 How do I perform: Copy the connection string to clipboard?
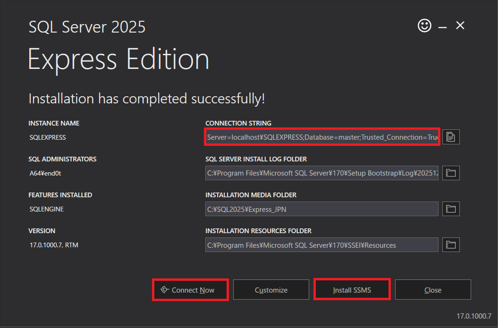tap(450, 137)
